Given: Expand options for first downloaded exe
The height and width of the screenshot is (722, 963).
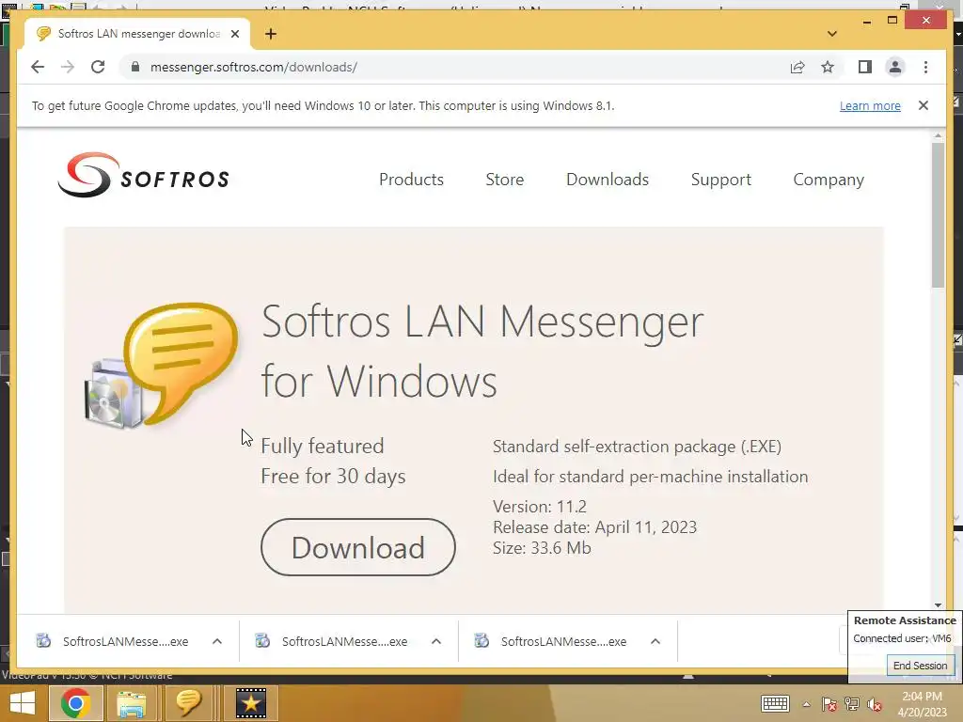Looking at the screenshot, I should (217, 641).
